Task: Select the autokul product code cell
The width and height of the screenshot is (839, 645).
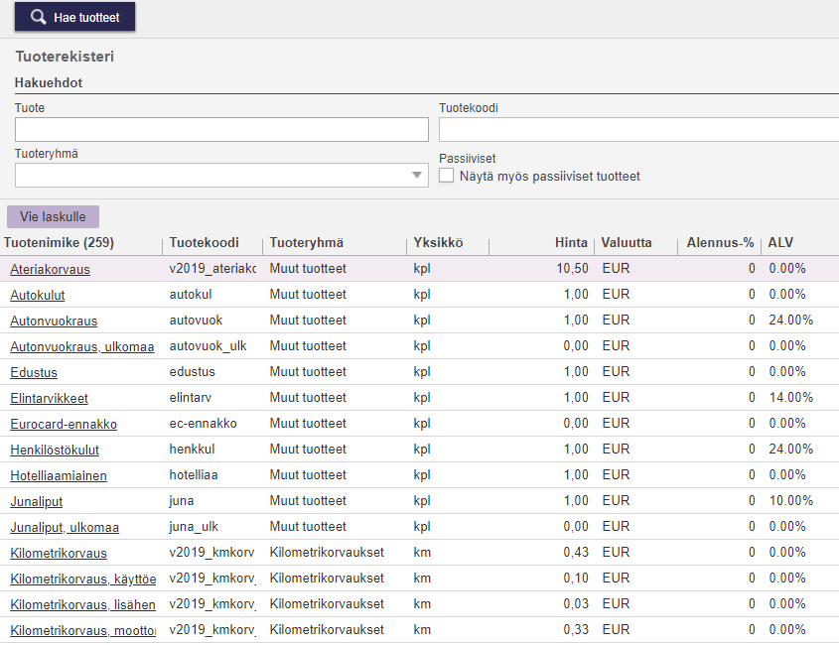Action: pyautogui.click(x=191, y=294)
